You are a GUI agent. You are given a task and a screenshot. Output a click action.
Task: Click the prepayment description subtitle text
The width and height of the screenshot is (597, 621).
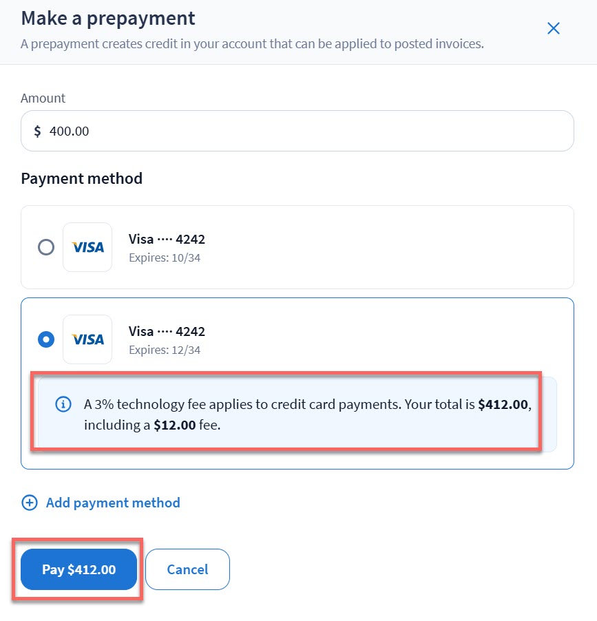(252, 44)
